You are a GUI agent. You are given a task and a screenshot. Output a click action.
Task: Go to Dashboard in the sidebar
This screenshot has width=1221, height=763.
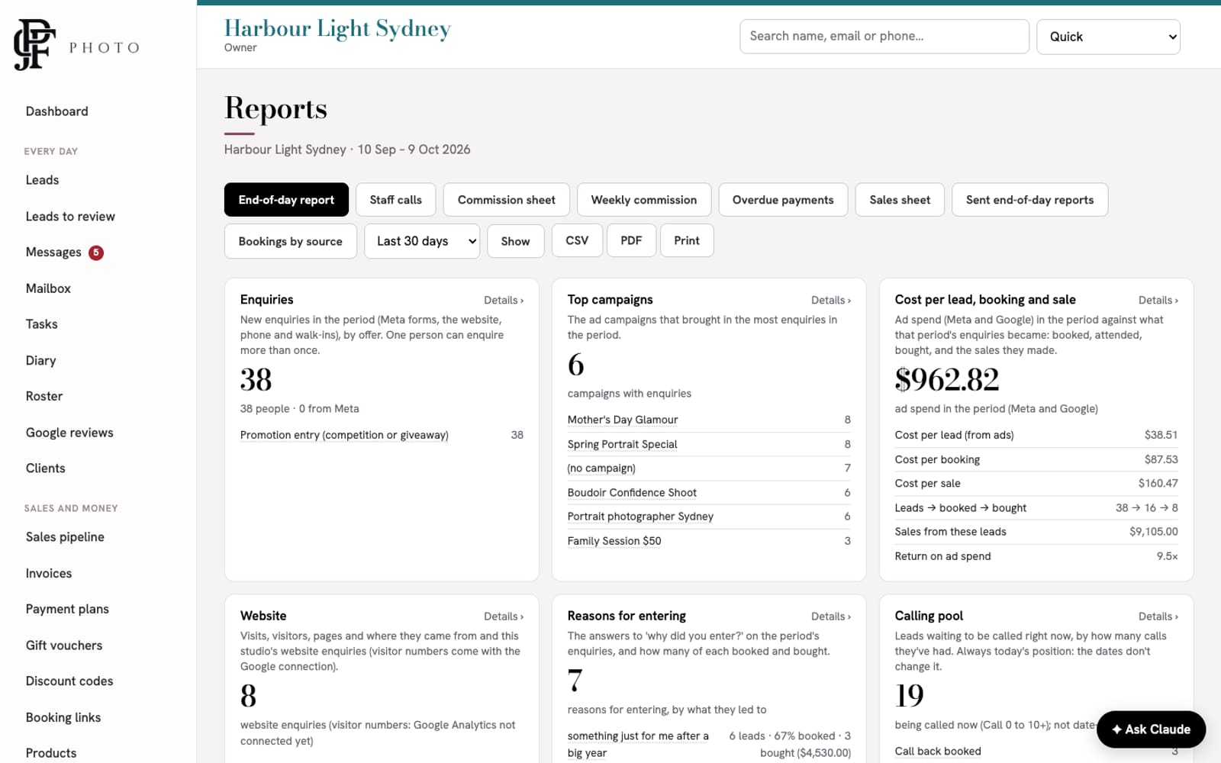pyautogui.click(x=57, y=111)
